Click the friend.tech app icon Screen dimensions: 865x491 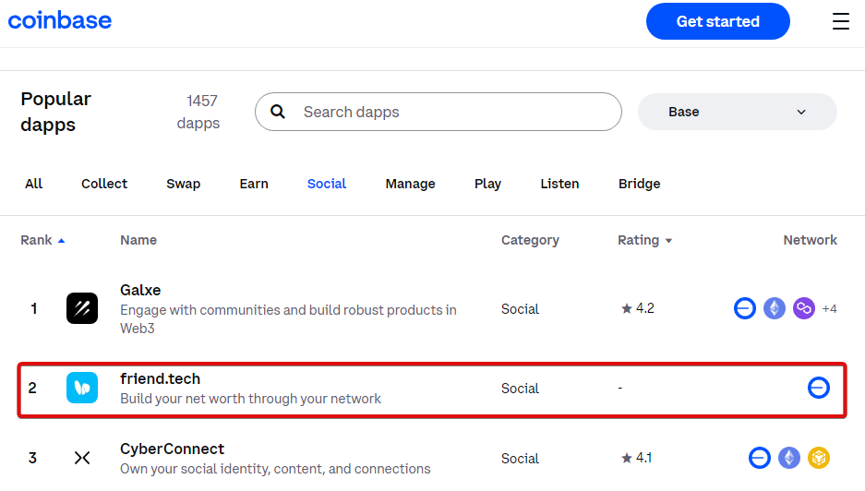point(82,388)
